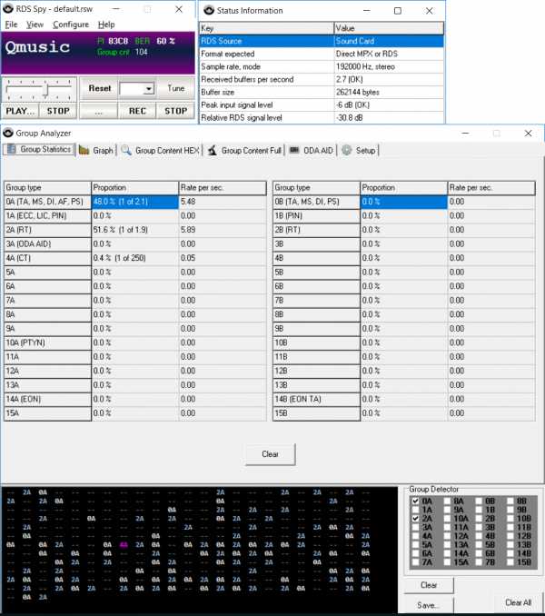
Task: Enable the 1A checkbox in Group Detector
Action: click(x=415, y=510)
